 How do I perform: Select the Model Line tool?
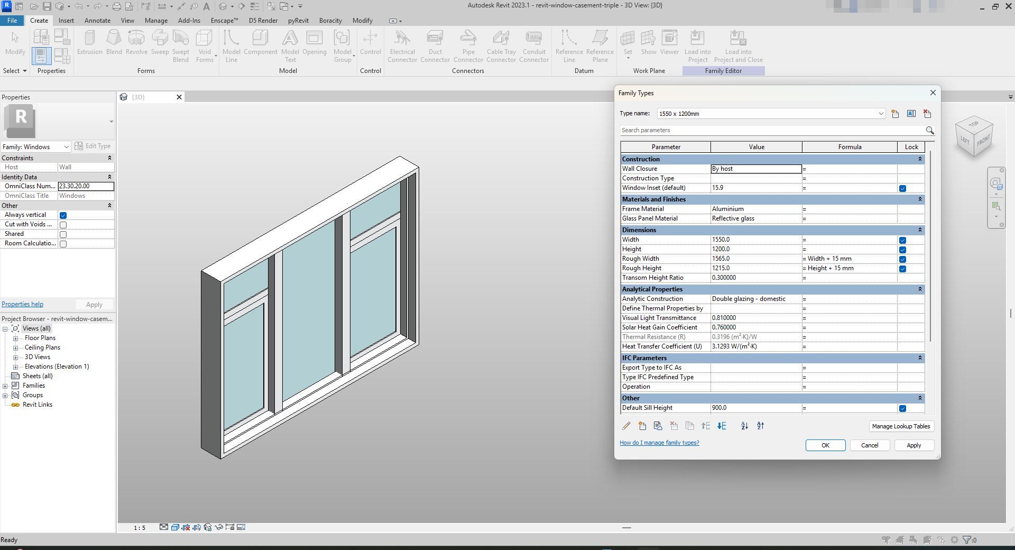pos(231,46)
